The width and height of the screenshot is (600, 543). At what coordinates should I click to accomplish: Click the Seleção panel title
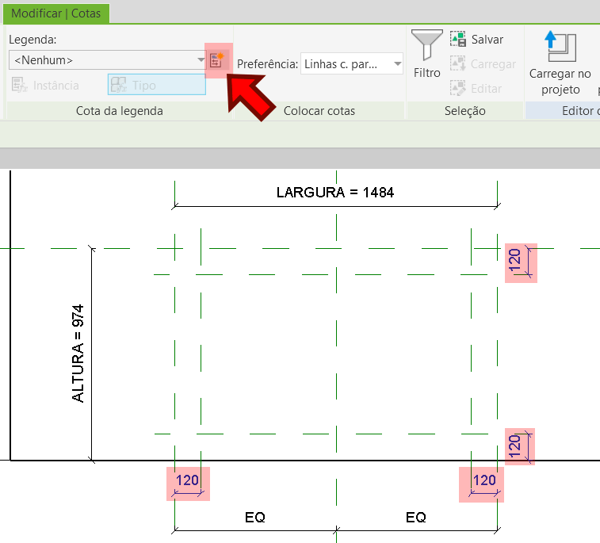(x=465, y=111)
